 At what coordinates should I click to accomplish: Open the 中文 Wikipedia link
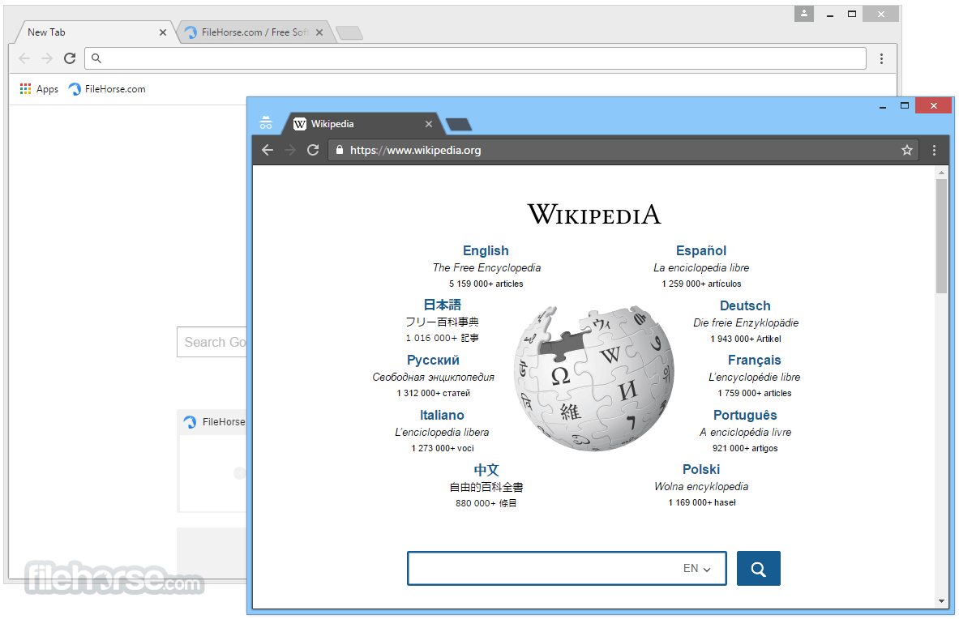point(486,470)
